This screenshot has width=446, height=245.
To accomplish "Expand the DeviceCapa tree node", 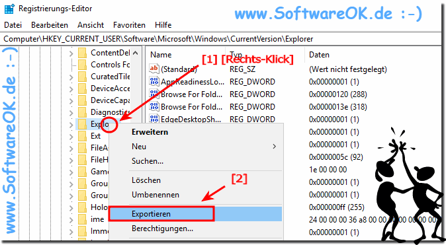I will [71, 101].
